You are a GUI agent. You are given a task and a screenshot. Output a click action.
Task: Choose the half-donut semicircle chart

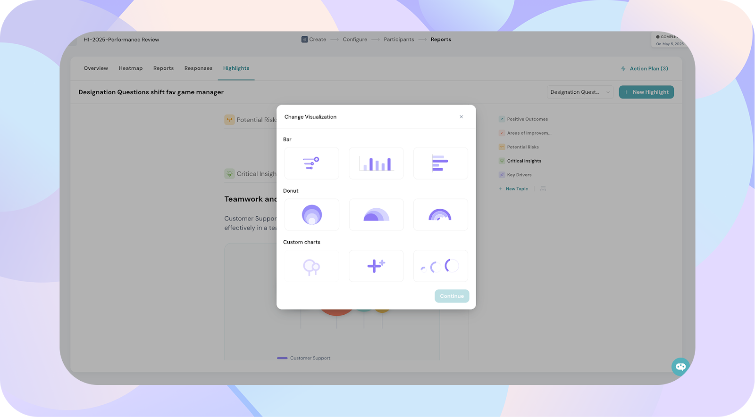coord(376,214)
